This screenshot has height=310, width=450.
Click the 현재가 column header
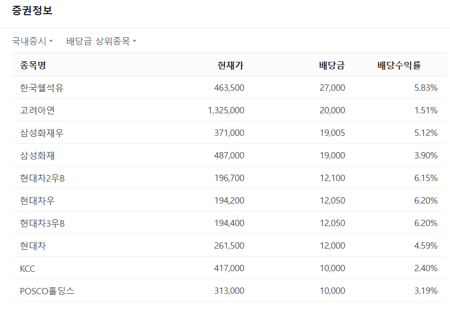230,65
